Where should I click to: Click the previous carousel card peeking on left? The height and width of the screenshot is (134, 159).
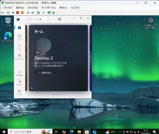click(x=26, y=58)
